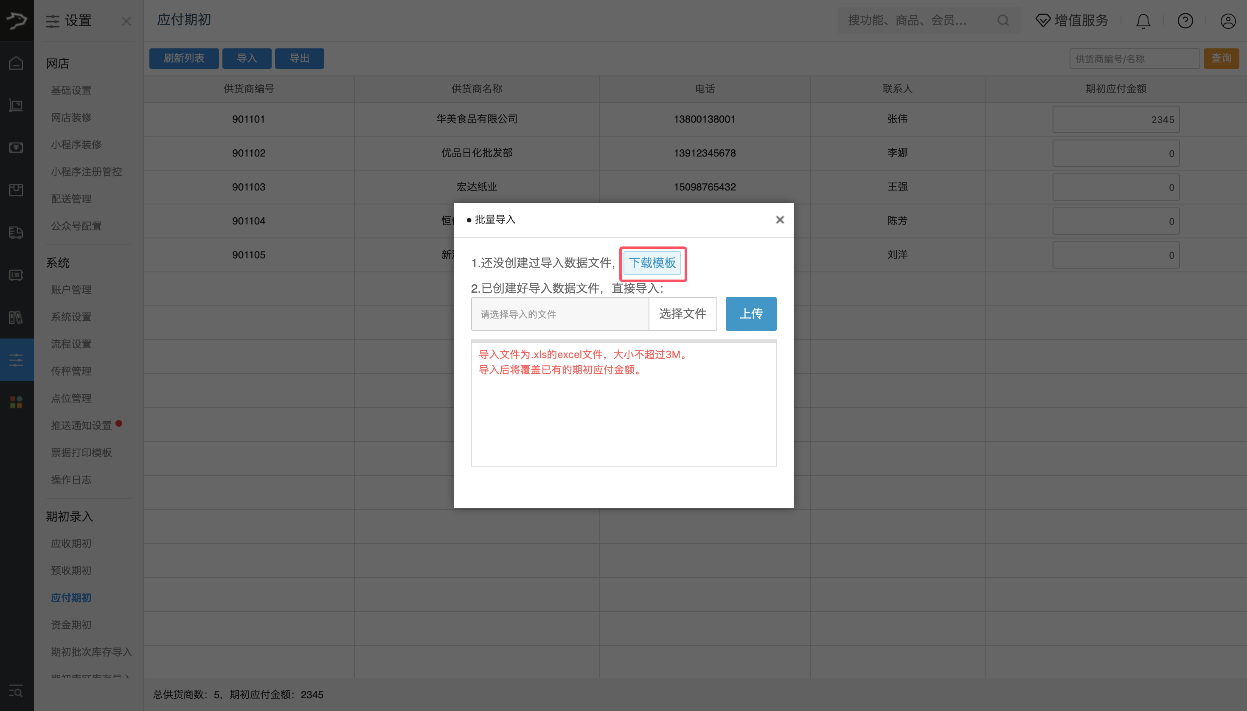Open the search icon at sidebar bottom
The height and width of the screenshot is (711, 1247).
tap(16, 691)
